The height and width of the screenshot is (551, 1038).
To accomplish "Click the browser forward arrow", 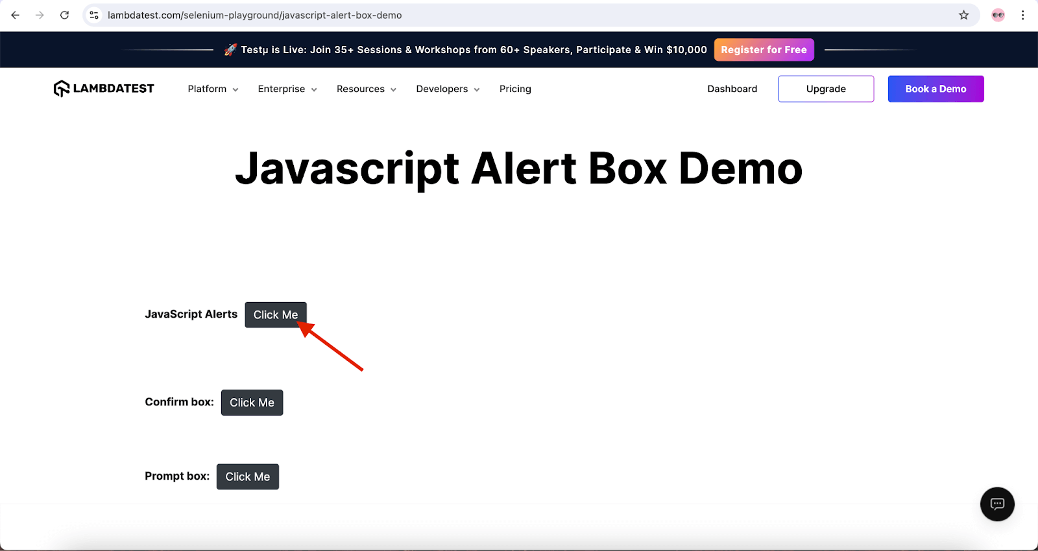I will tap(40, 15).
